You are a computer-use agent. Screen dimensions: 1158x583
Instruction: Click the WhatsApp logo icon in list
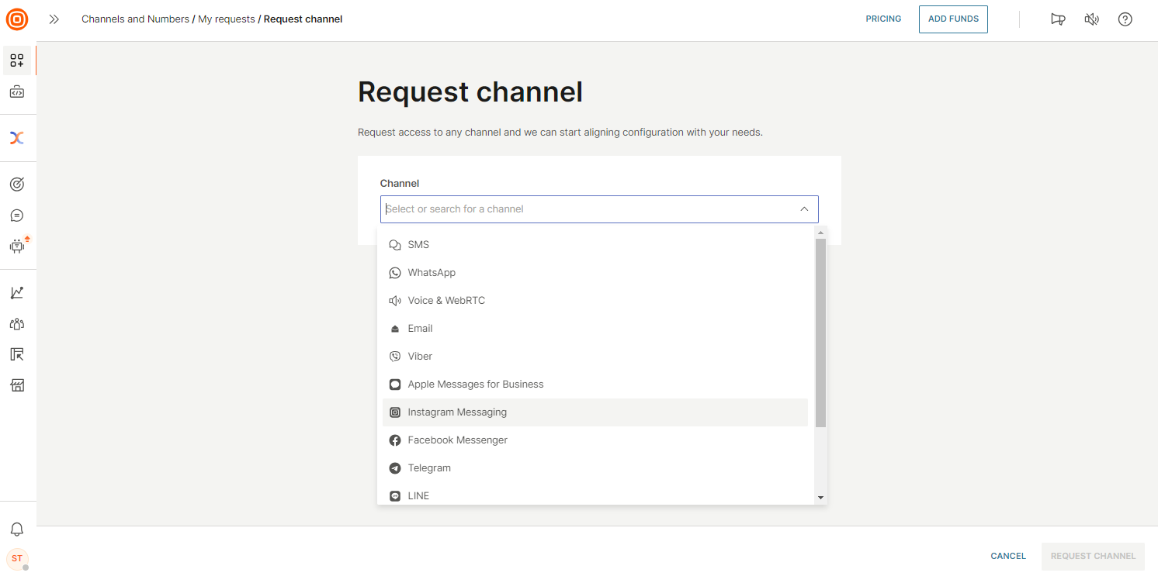pyautogui.click(x=395, y=273)
